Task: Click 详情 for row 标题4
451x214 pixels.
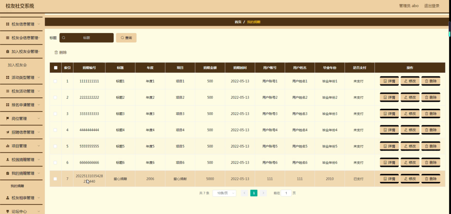Action: tap(389, 130)
